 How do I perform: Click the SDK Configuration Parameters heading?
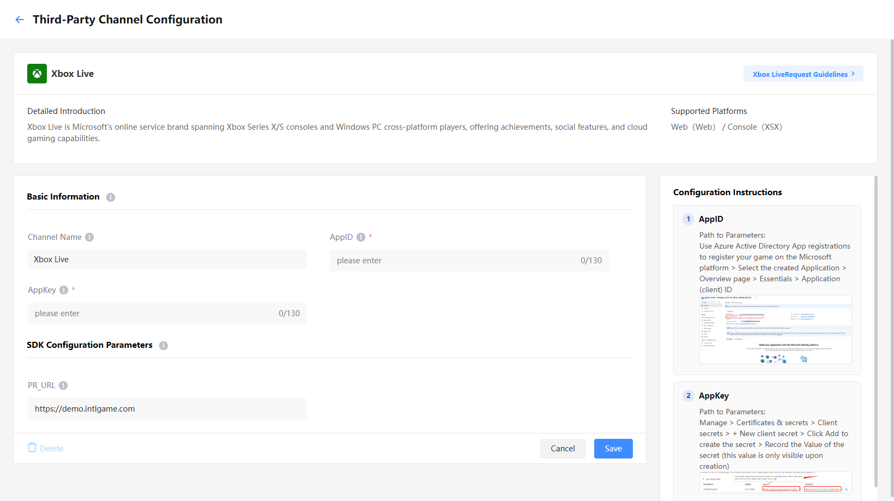coord(90,345)
